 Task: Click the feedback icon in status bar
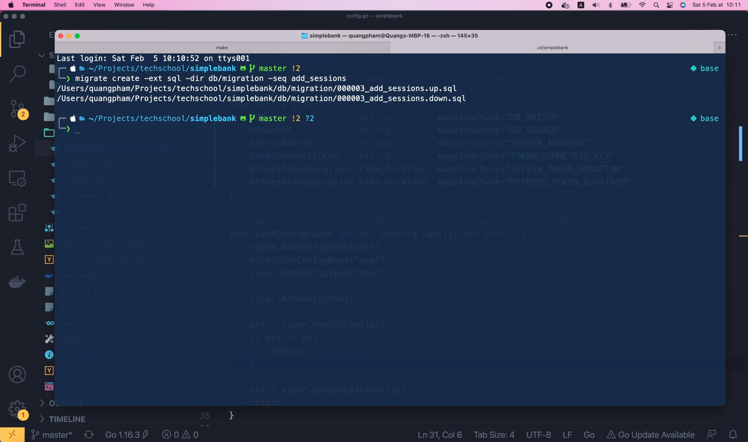711,435
